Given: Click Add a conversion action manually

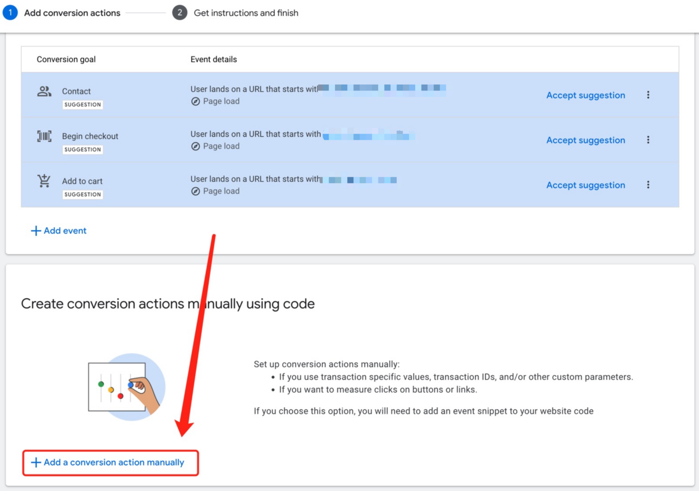Looking at the screenshot, I should point(111,462).
